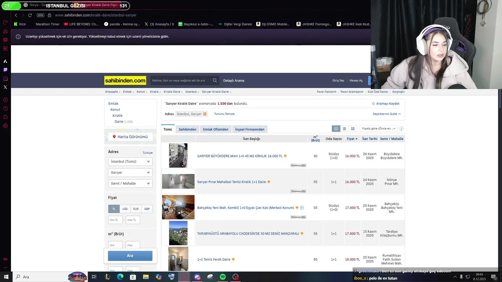Click the blue Ara search button
This screenshot has width=502, height=282.
pos(130,256)
